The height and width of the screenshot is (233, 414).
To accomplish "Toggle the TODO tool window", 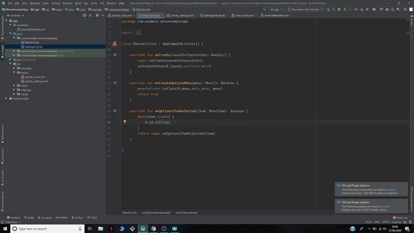I will pyautogui.click(x=92, y=217).
